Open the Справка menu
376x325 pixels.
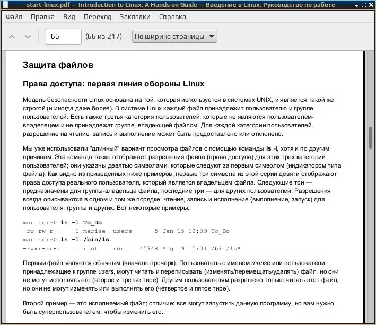[x=172, y=17]
